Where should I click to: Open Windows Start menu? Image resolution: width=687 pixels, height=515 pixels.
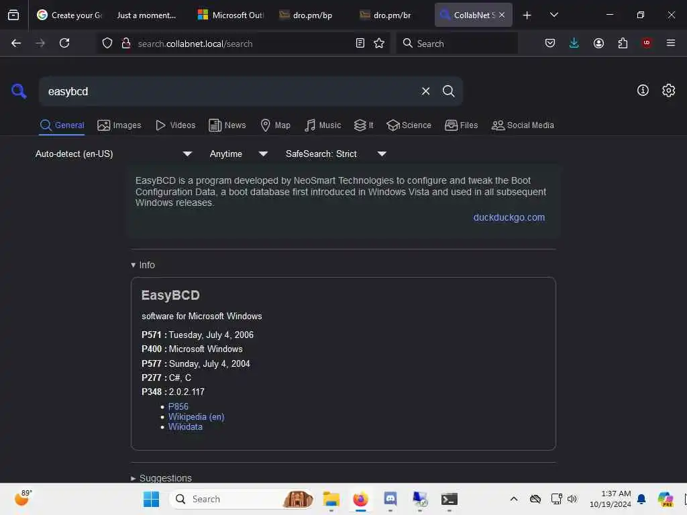(x=152, y=499)
